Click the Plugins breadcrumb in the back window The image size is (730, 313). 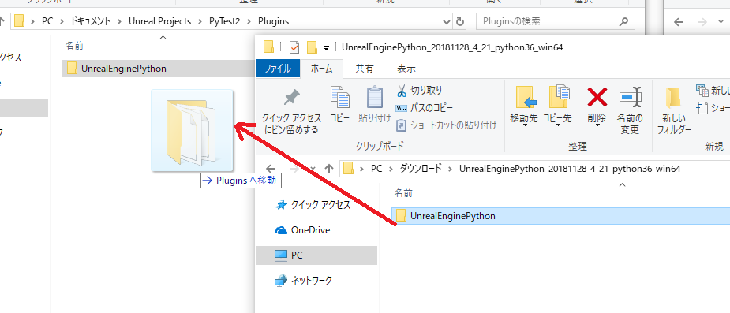pyautogui.click(x=273, y=21)
